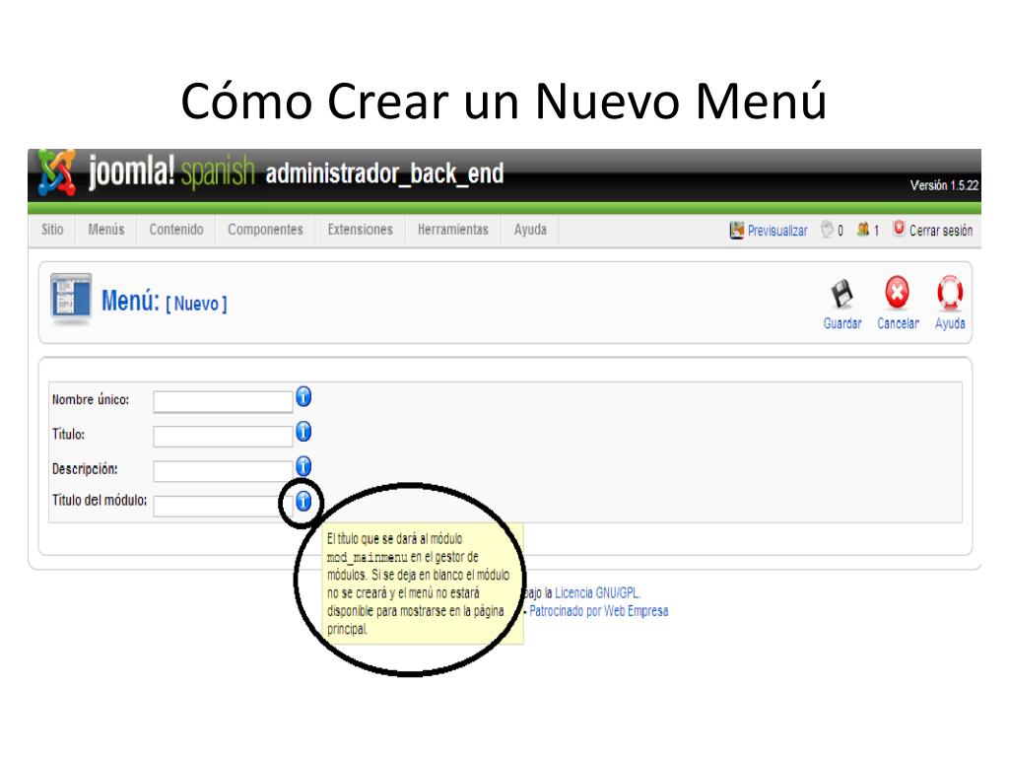Viewport: 1009px width, 757px height.
Task: Open the Herramientas menu
Action: (453, 230)
